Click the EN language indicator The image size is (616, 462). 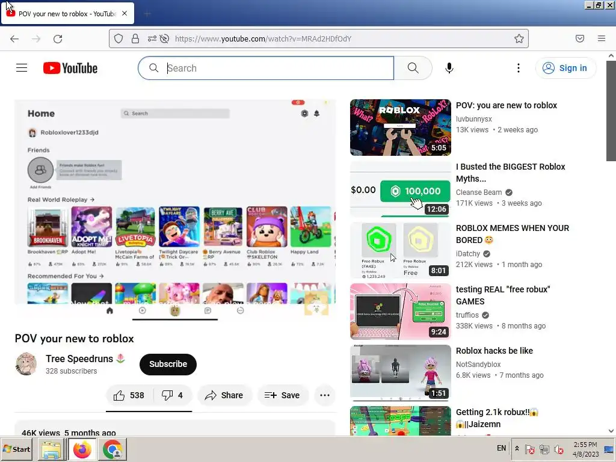pos(501,448)
